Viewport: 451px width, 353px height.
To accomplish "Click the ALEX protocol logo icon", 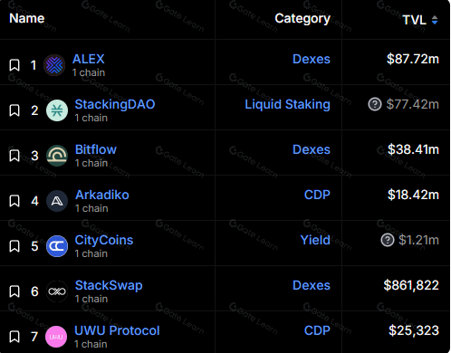I will click(54, 65).
